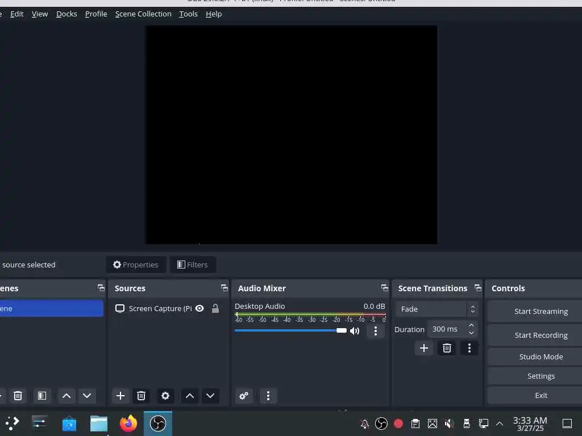The height and width of the screenshot is (436, 582).
Task: Remove selected source with trash icon
Action: tap(141, 396)
